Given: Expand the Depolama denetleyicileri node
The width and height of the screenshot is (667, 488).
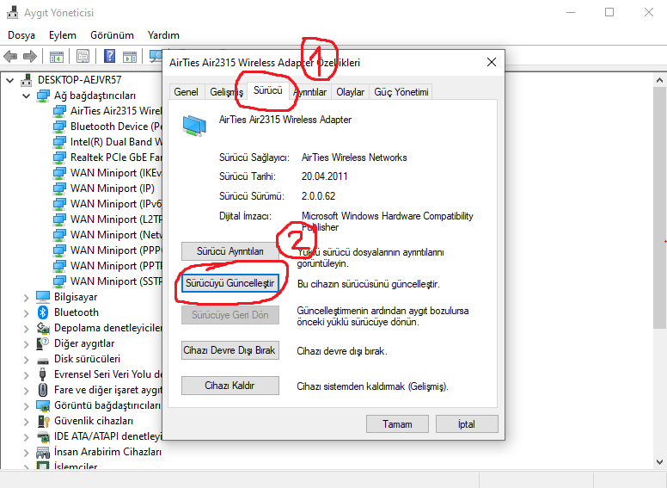Looking at the screenshot, I should 27,328.
